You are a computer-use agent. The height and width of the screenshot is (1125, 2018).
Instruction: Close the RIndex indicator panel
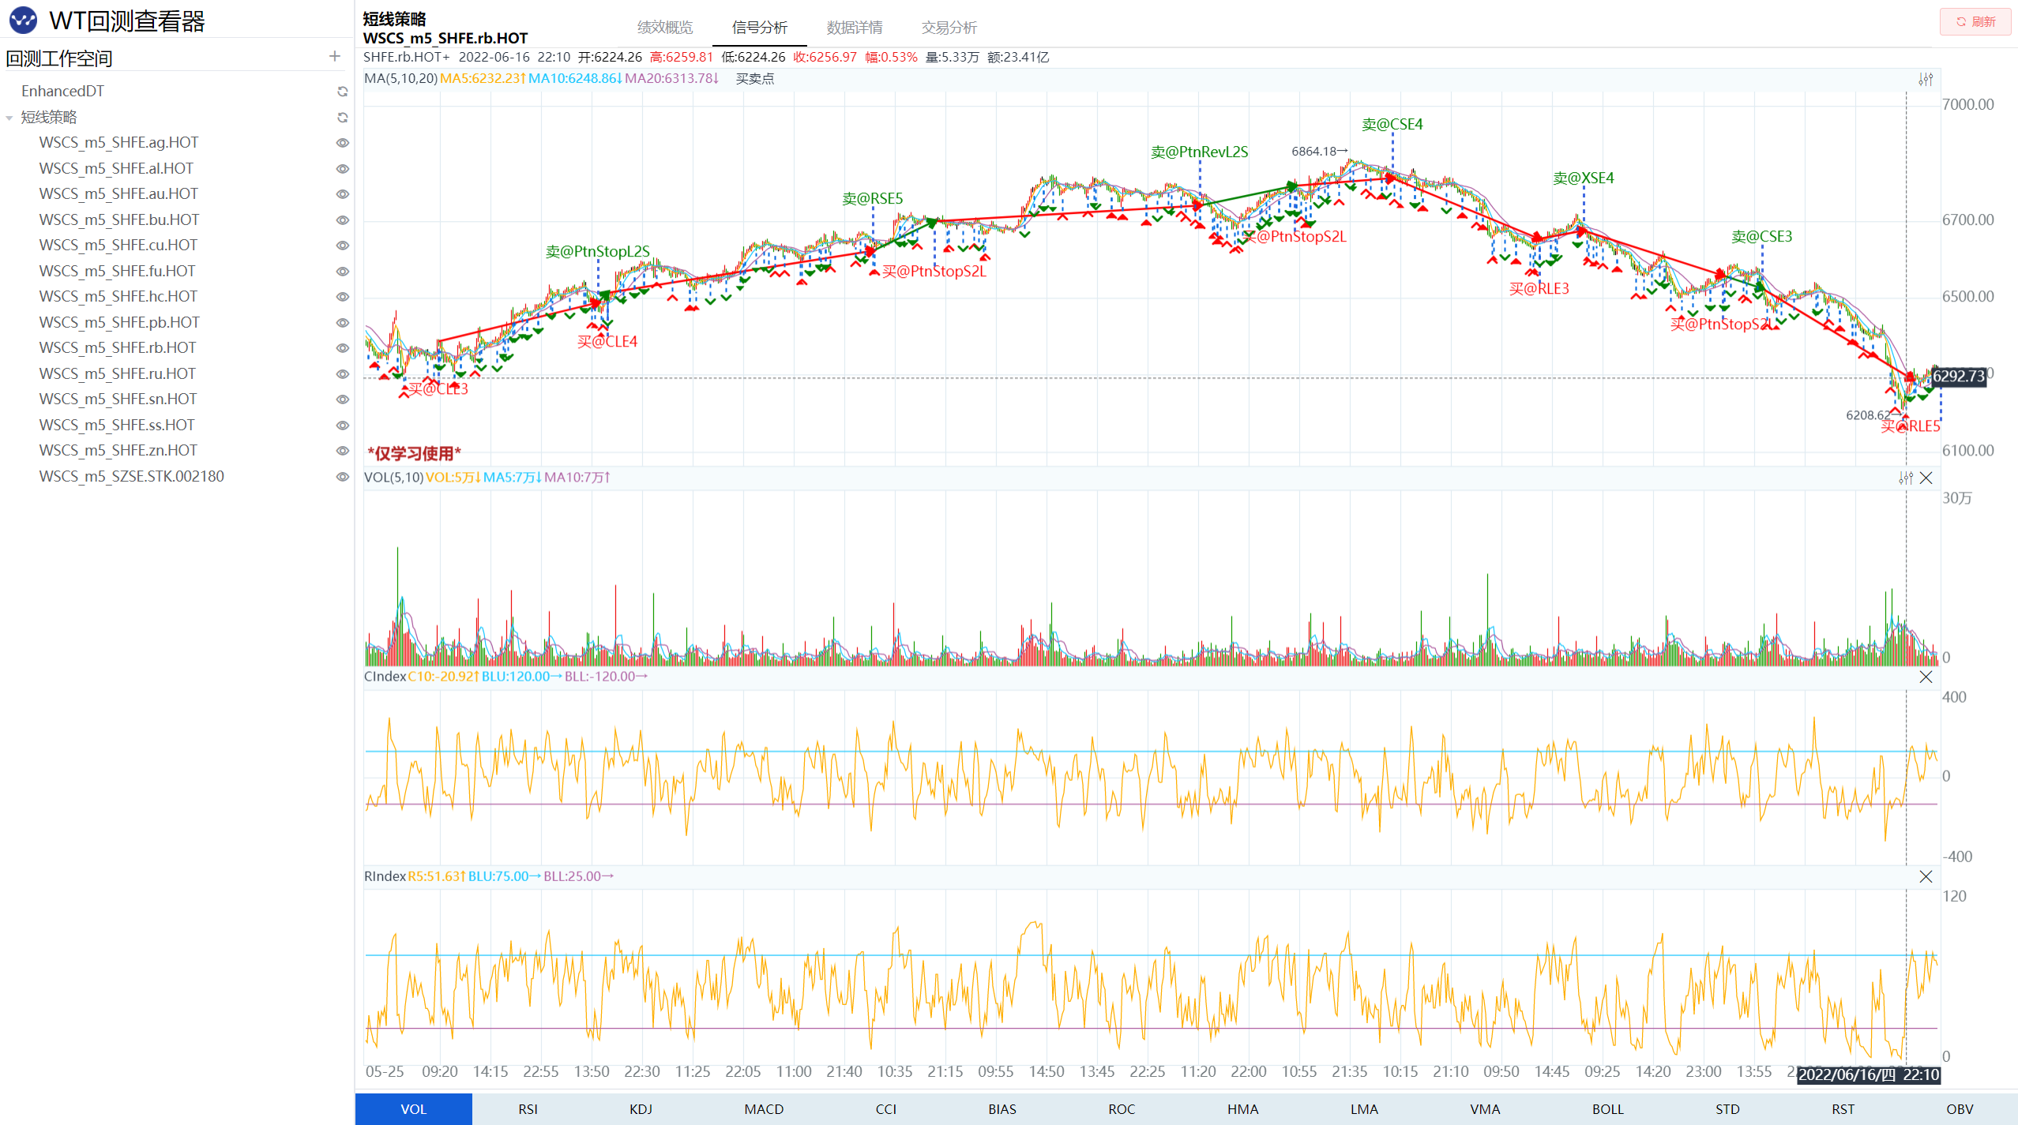click(1926, 876)
